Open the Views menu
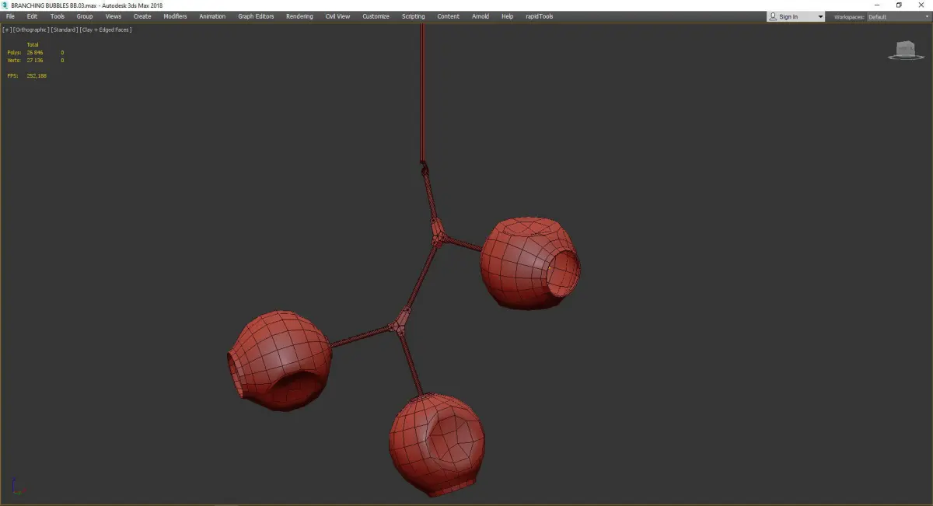This screenshot has width=933, height=506. coord(114,16)
